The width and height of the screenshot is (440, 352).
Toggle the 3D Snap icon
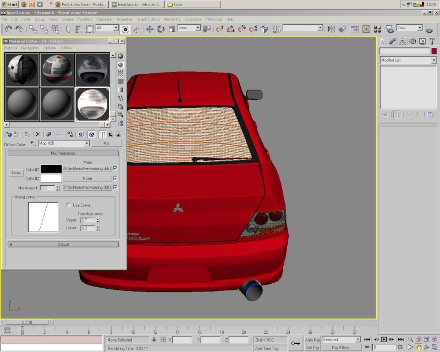click(x=219, y=29)
